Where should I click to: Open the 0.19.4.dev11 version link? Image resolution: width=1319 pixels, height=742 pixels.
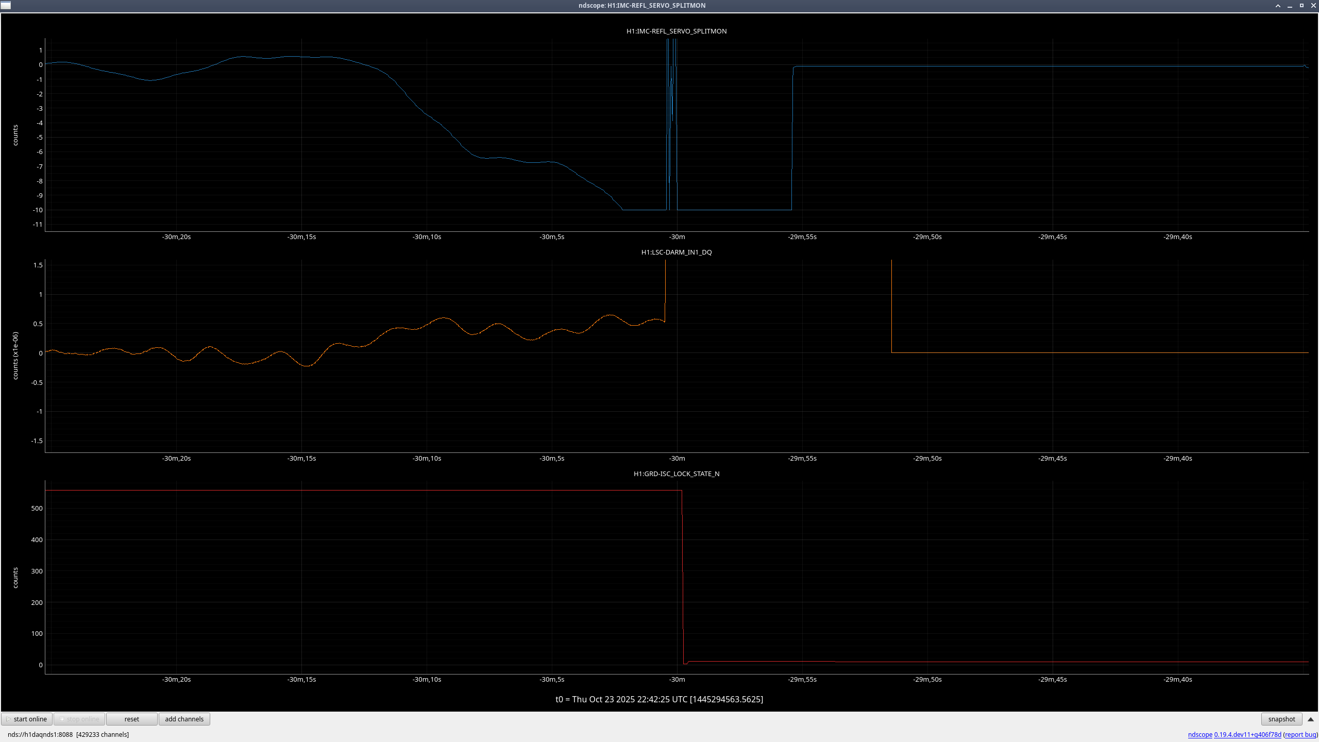pos(1247,734)
